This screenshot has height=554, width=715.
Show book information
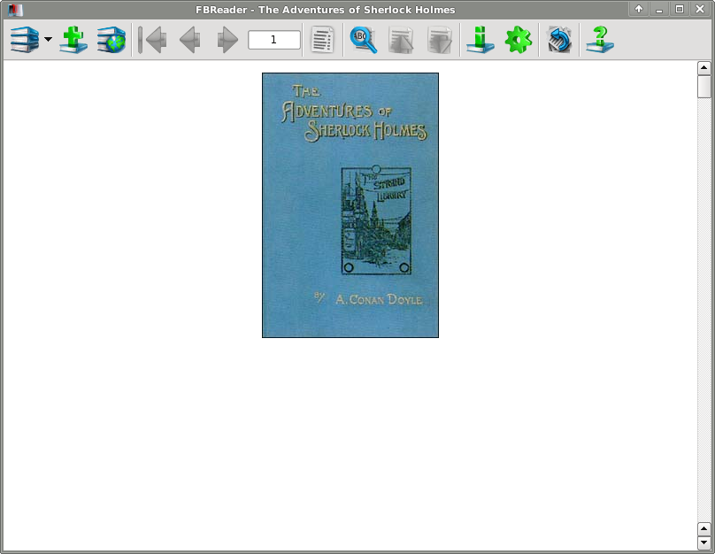pos(481,40)
